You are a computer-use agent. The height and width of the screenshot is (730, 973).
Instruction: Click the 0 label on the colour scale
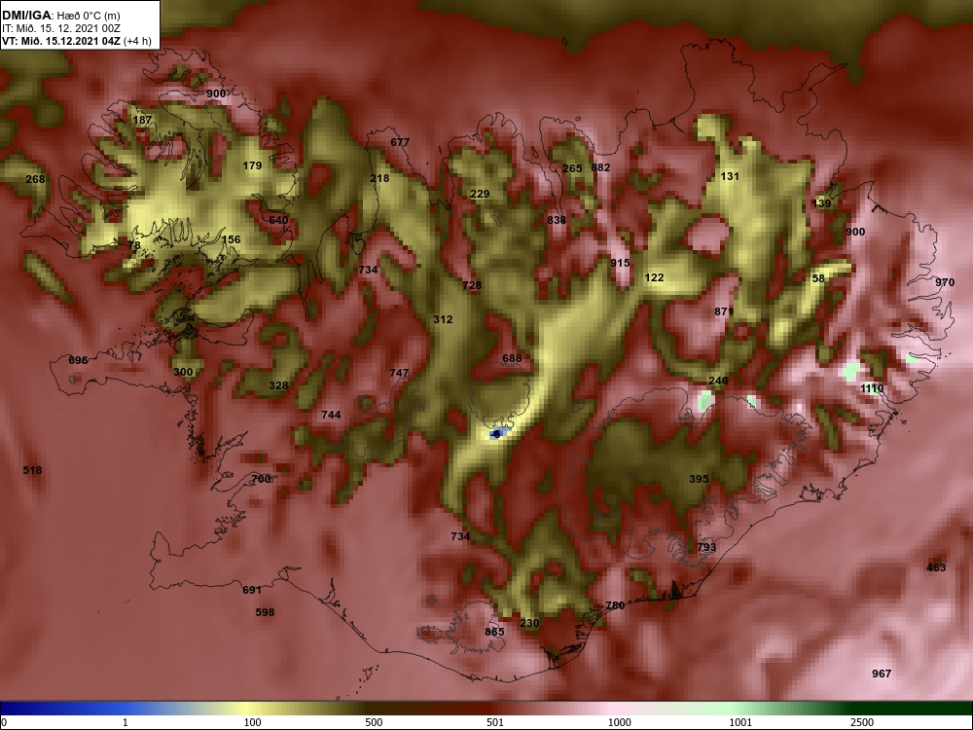tap(4, 722)
